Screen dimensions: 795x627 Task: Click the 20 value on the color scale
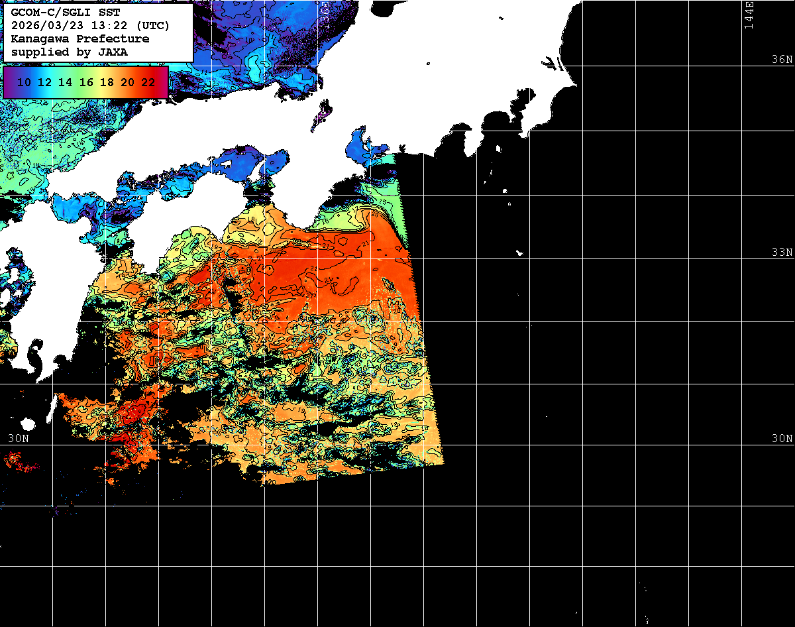pos(127,82)
